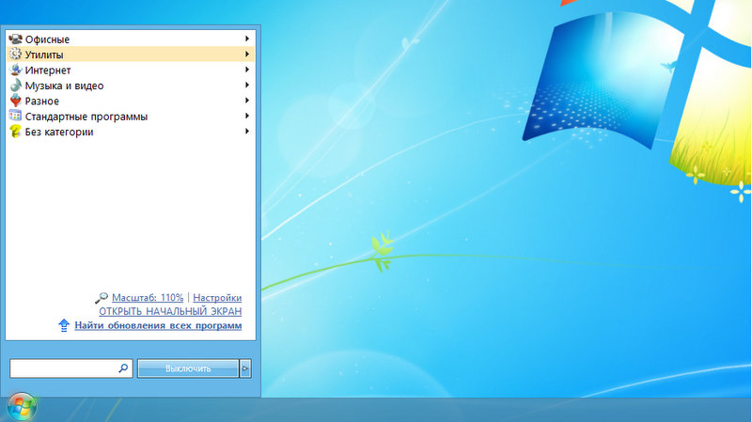Open the Без категории entry
Image resolution: width=752 pixels, height=422 pixels.
[x=131, y=132]
